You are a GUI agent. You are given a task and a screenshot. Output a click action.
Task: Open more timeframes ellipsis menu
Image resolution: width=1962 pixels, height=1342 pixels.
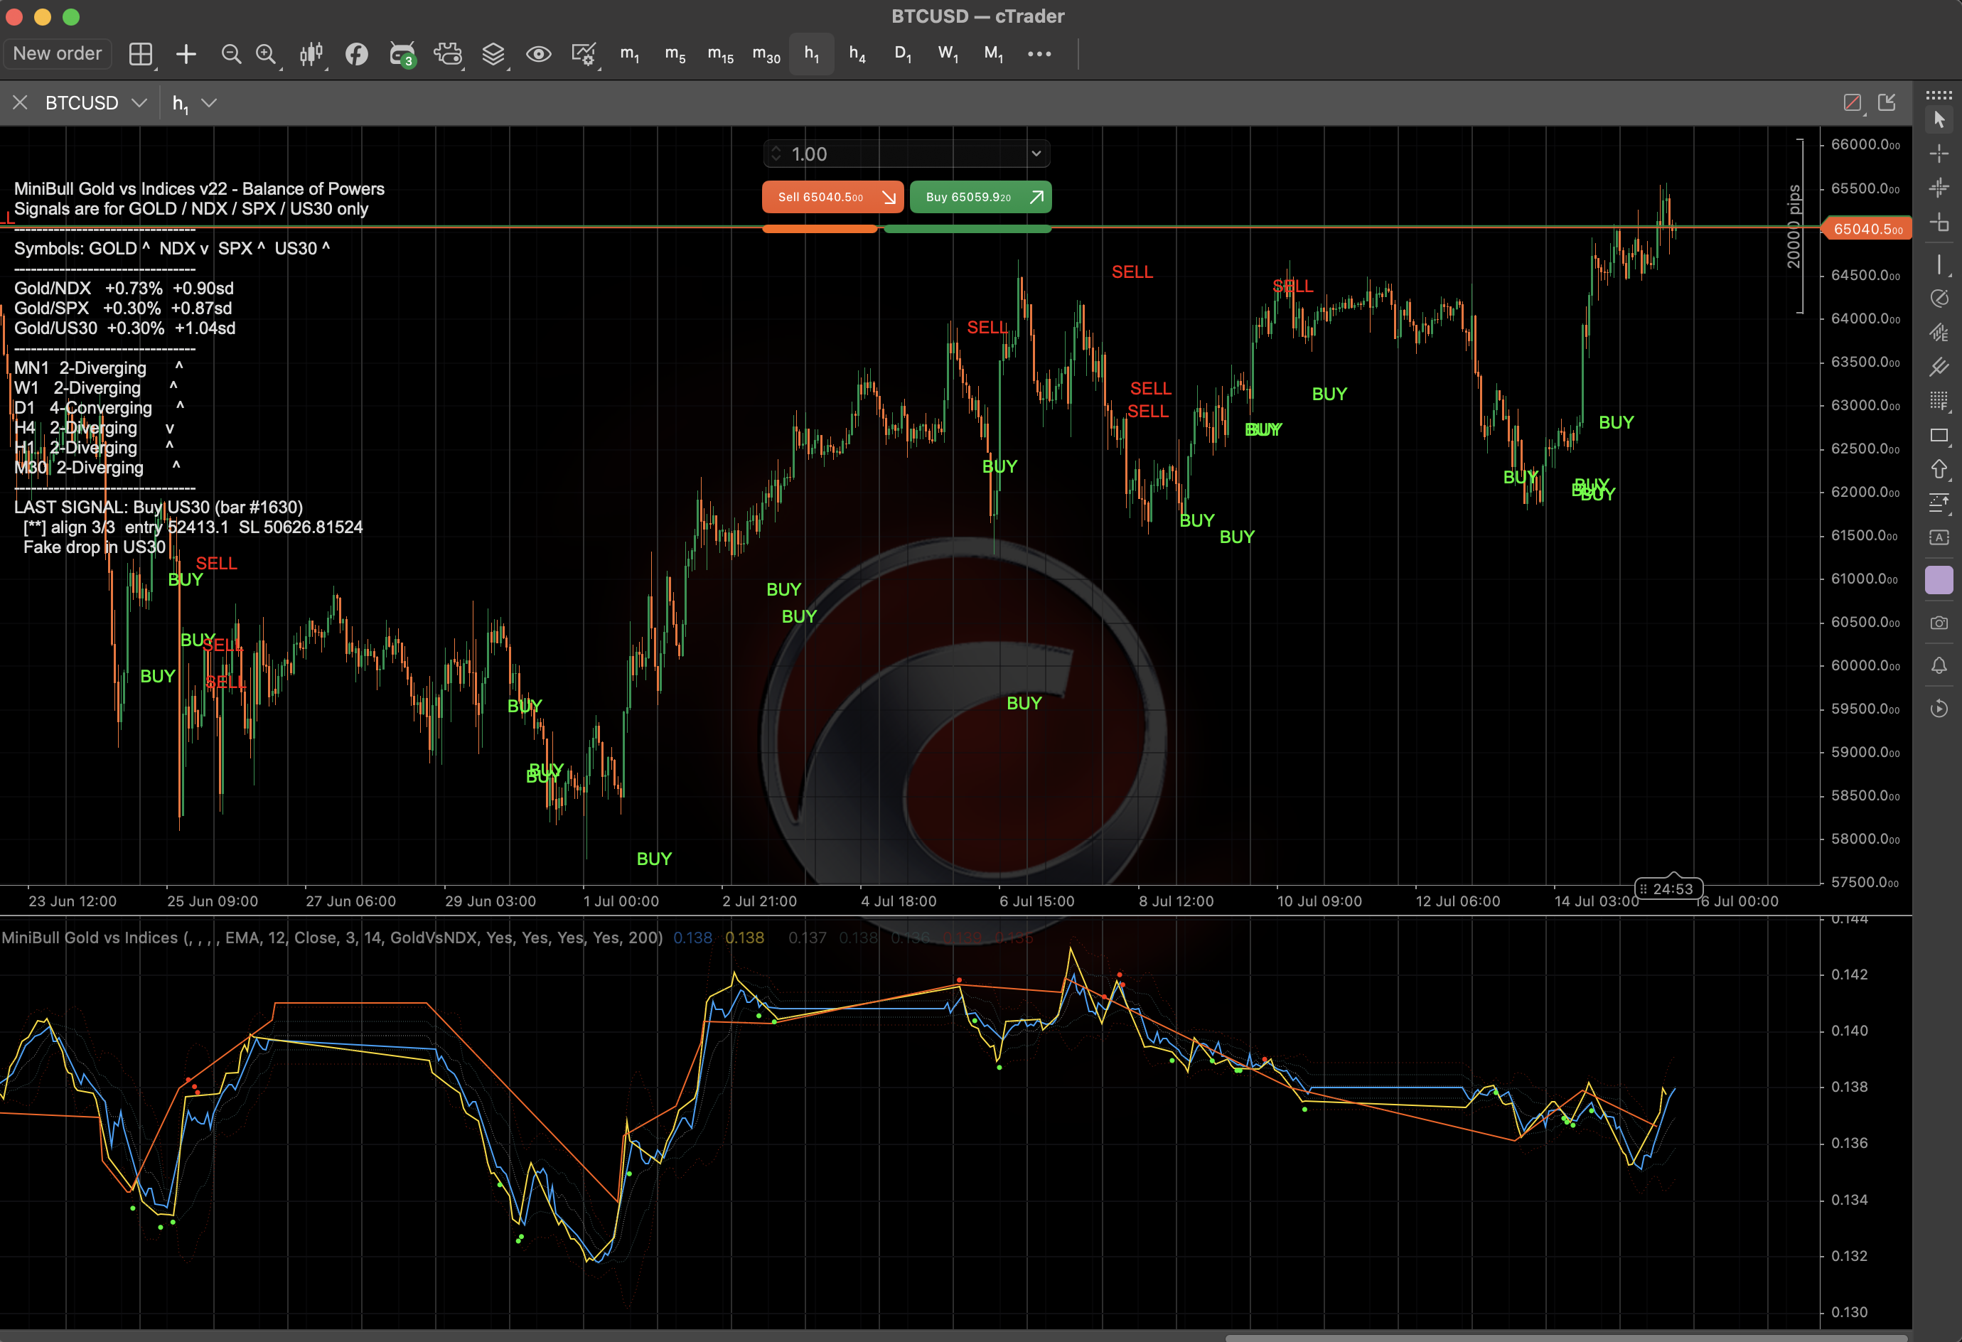(x=1039, y=54)
